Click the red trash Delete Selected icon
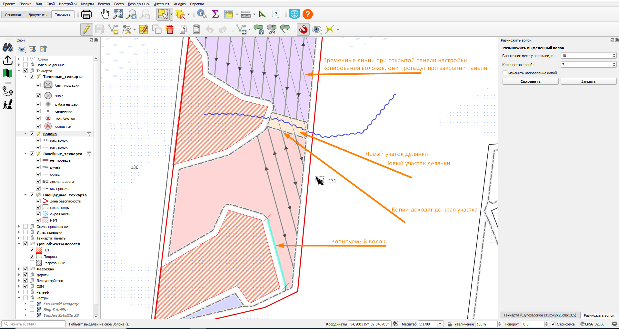Screen dimensions: 619x329 click(x=170, y=29)
